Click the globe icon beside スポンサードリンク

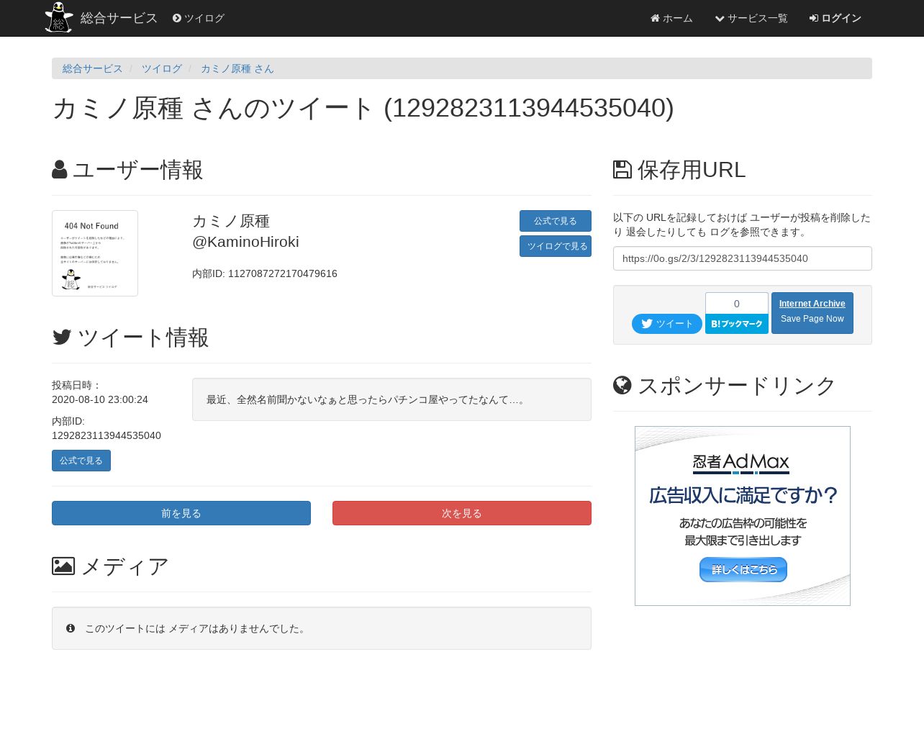[622, 386]
